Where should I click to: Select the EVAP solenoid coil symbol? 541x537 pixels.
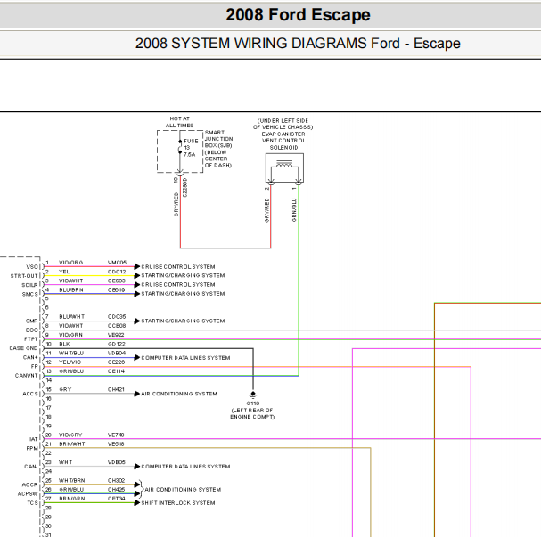point(284,165)
